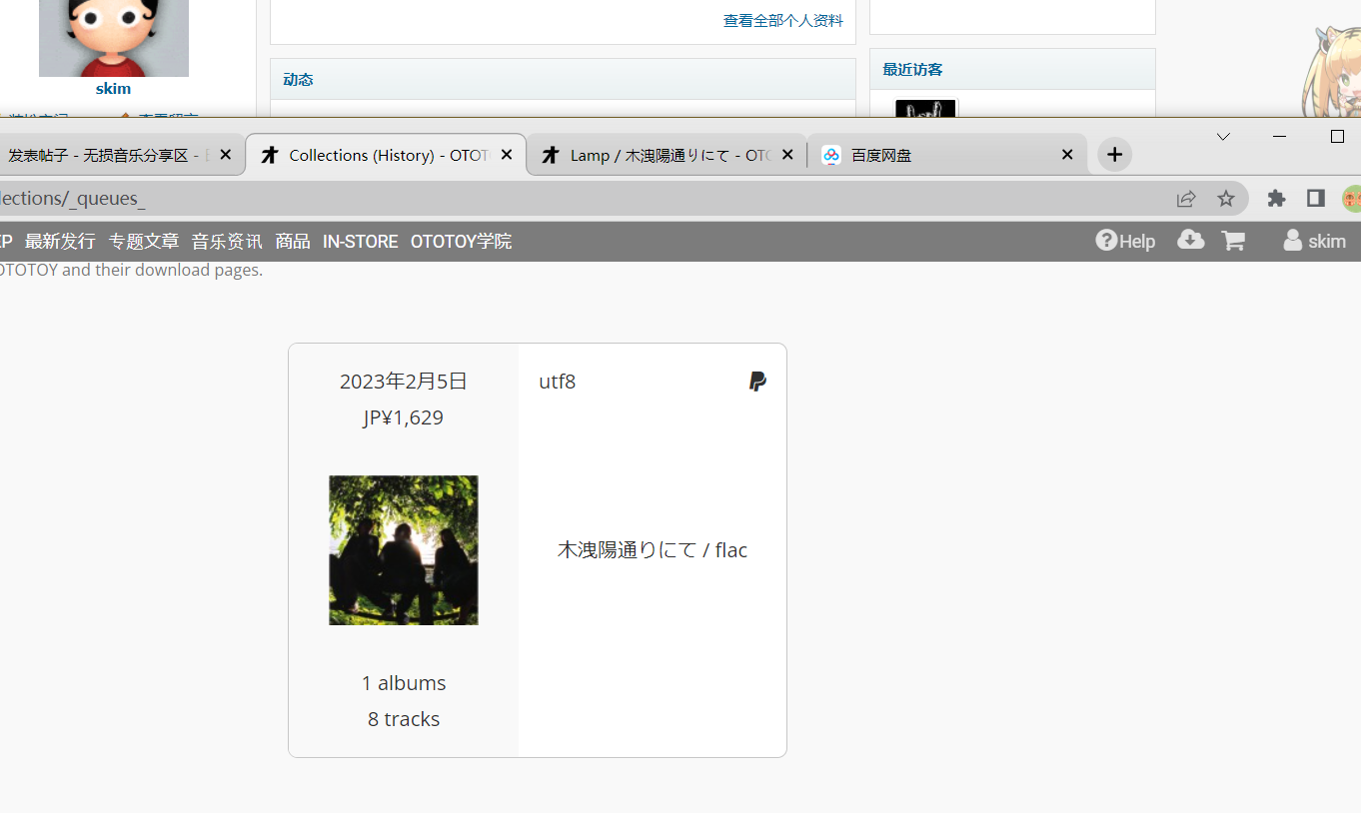Open a new tab with plus button
Image resolution: width=1361 pixels, height=813 pixels.
point(1115,155)
